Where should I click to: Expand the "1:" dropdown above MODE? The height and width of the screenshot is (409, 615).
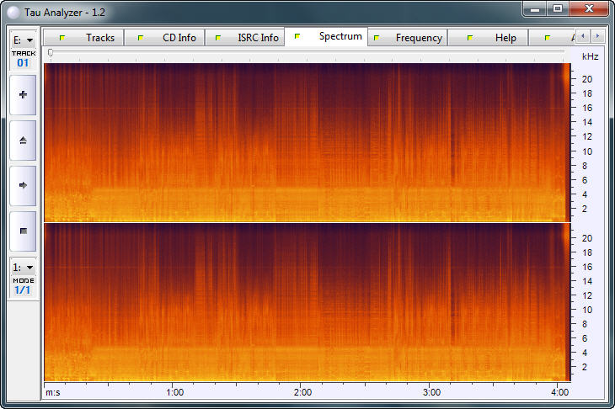point(23,267)
